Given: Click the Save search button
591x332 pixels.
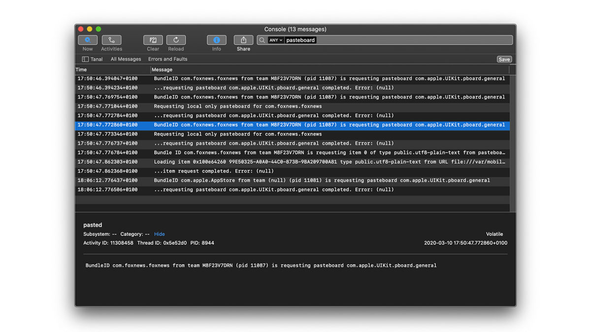Looking at the screenshot, I should coord(504,59).
